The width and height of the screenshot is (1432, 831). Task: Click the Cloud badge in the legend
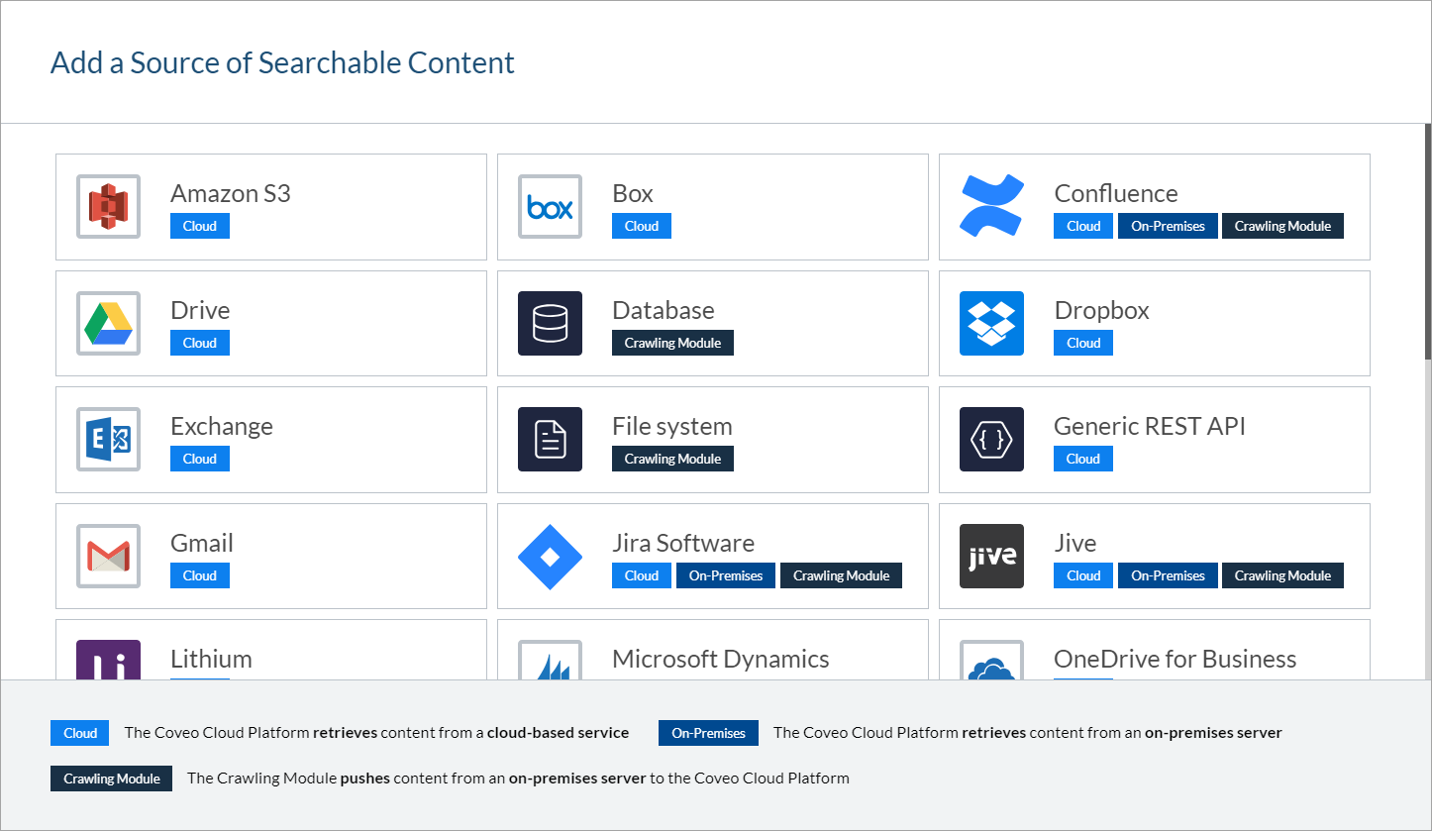(x=80, y=733)
